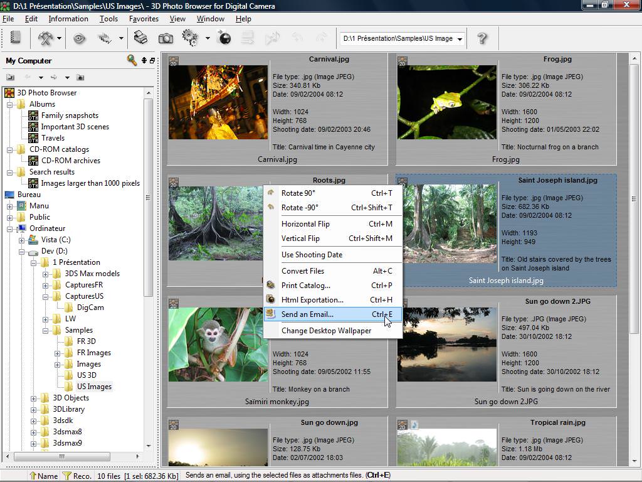The height and width of the screenshot is (482, 642).
Task: Click the 2D badge on Frog.jpg thumbnail
Action: click(403, 61)
